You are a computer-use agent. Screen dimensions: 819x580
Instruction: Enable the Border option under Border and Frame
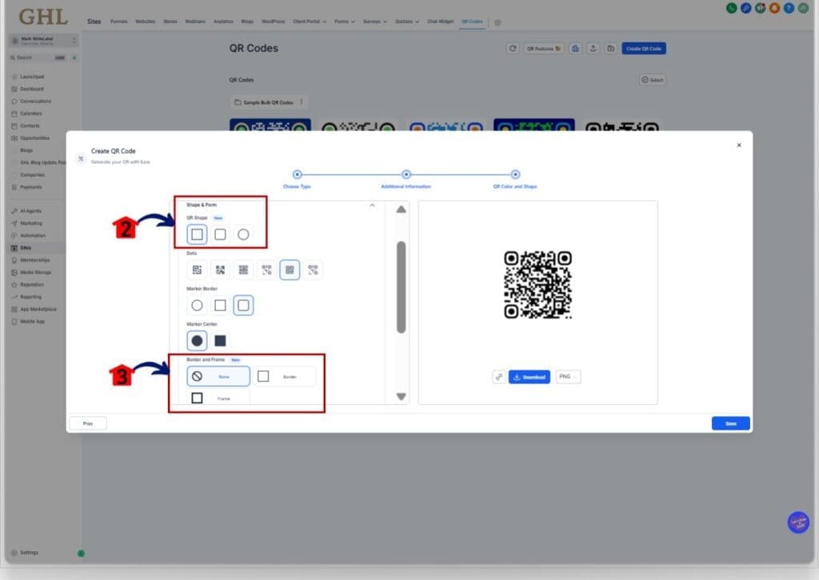click(x=286, y=377)
